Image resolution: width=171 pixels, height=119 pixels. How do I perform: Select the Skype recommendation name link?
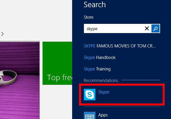(x=104, y=92)
